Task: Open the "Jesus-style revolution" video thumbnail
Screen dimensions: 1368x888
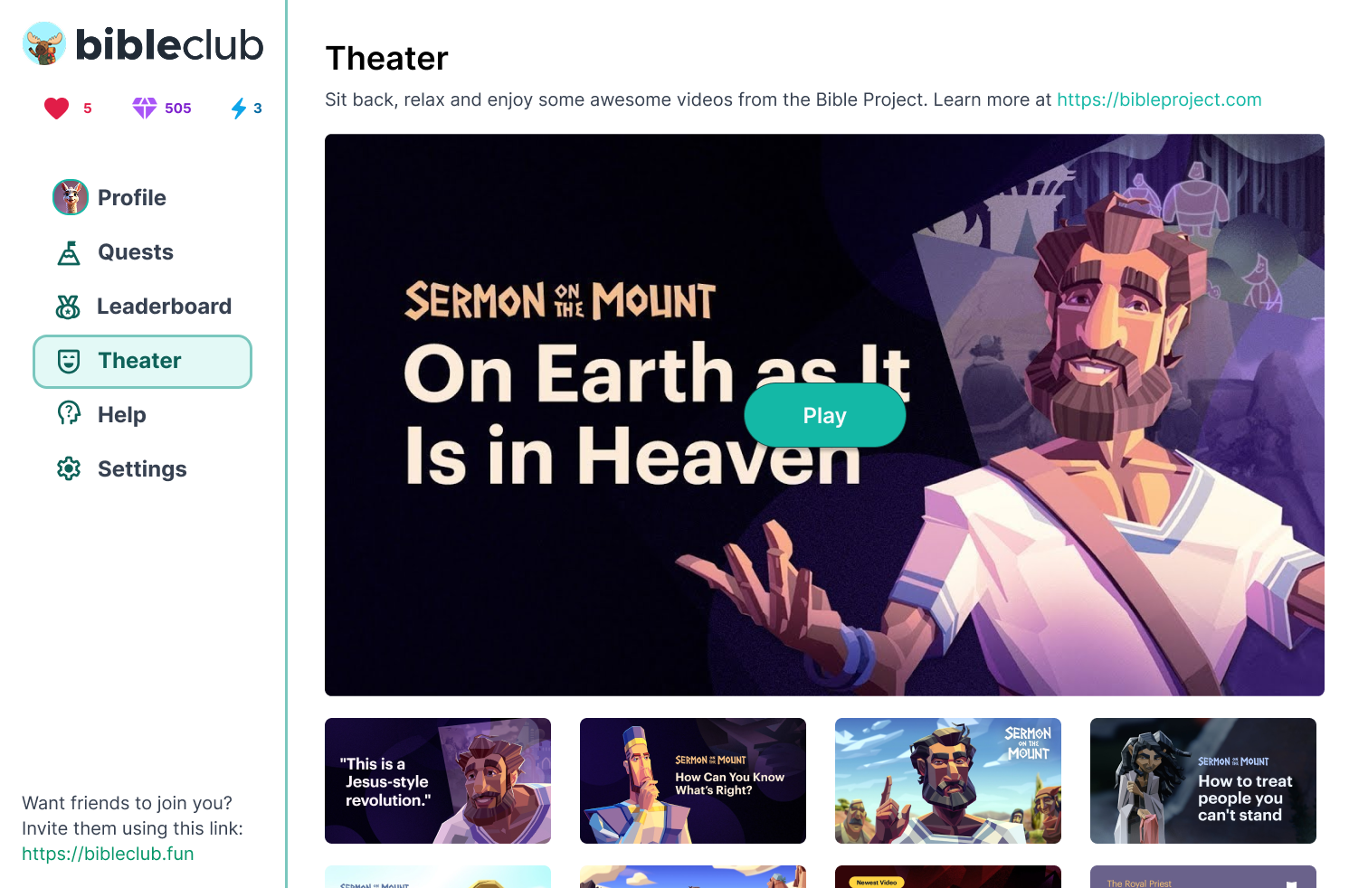Action: (438, 780)
